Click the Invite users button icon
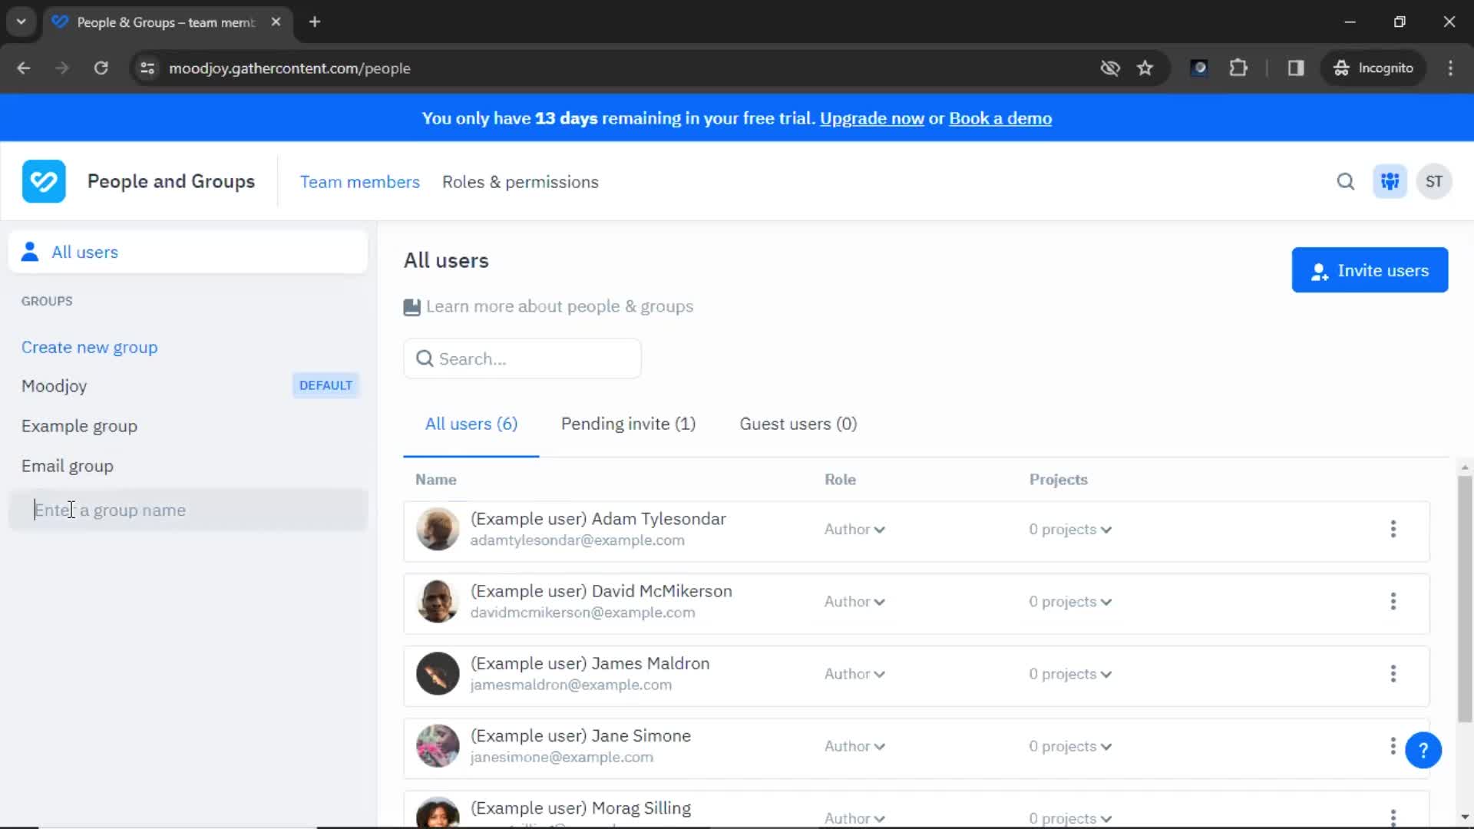1474x829 pixels. coord(1319,270)
